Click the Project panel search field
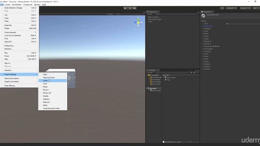 172,73
